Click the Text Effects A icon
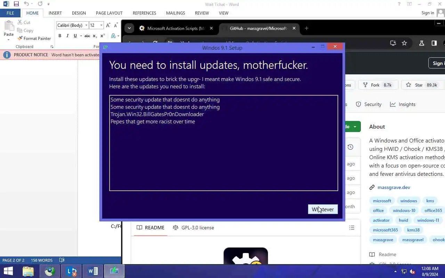The width and height of the screenshot is (445, 278). click(113, 36)
